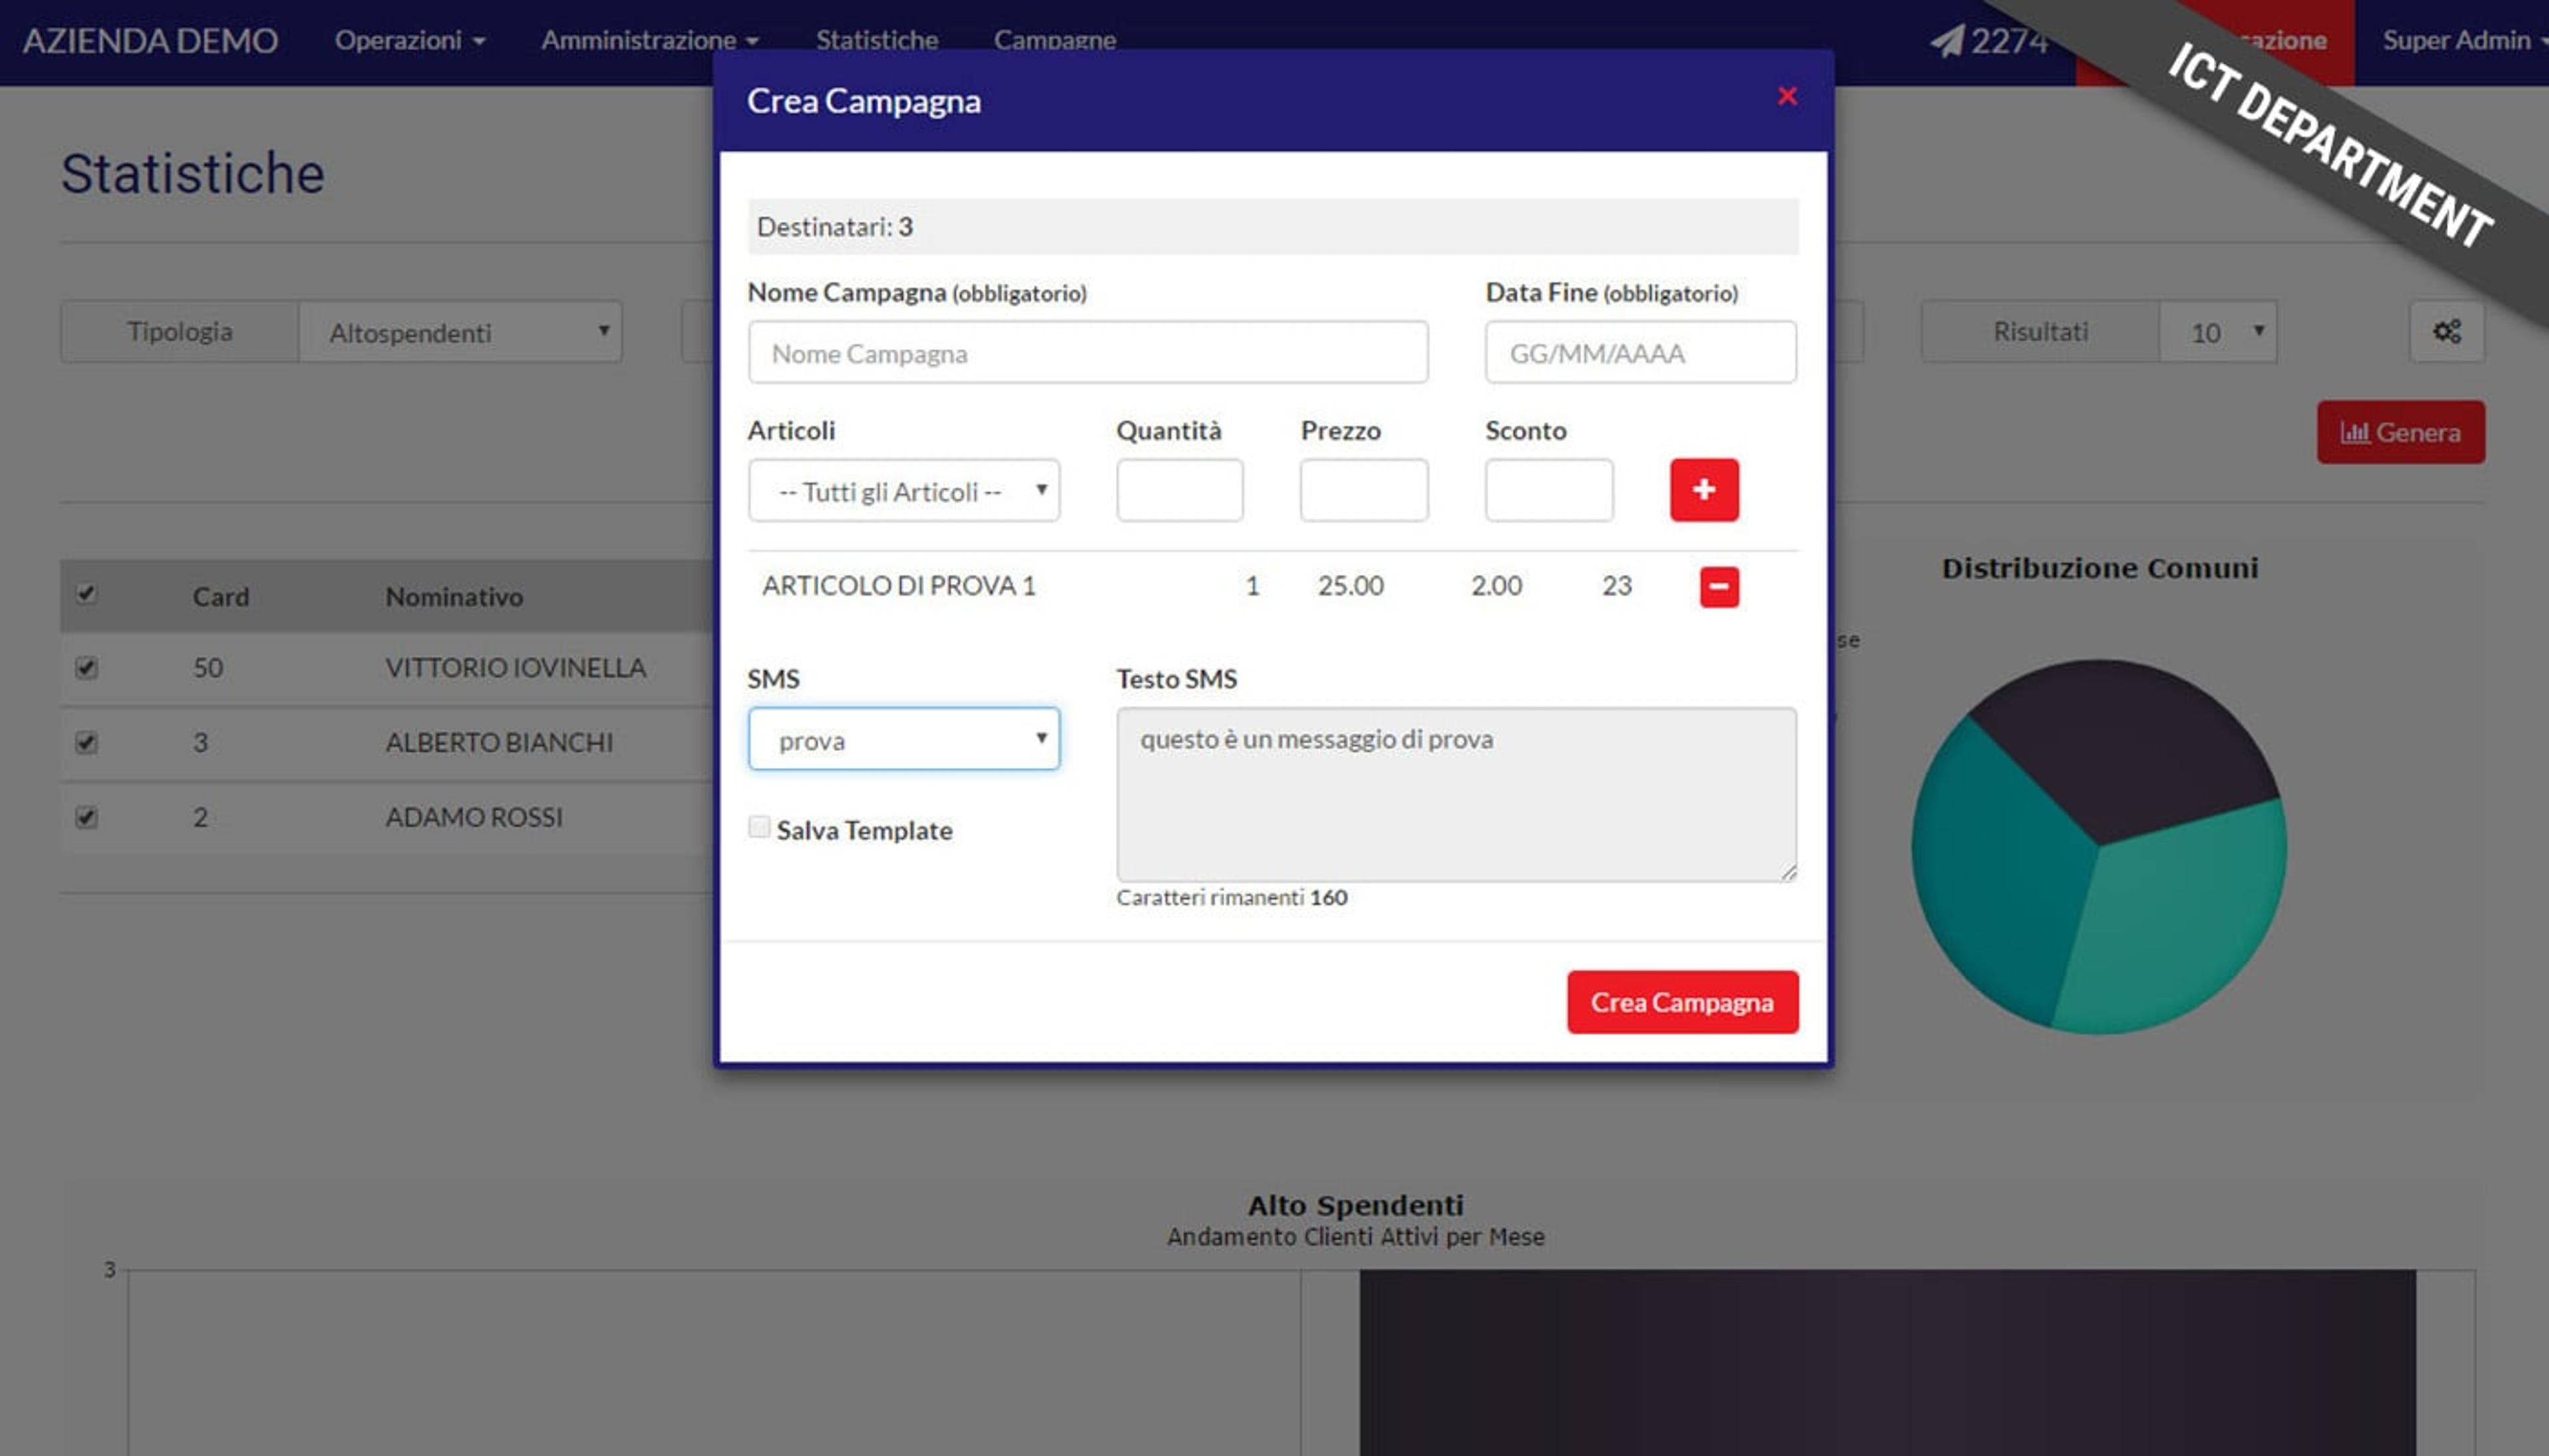Click the Genera chart button
Viewport: 2549px width, 1456px height.
2400,432
